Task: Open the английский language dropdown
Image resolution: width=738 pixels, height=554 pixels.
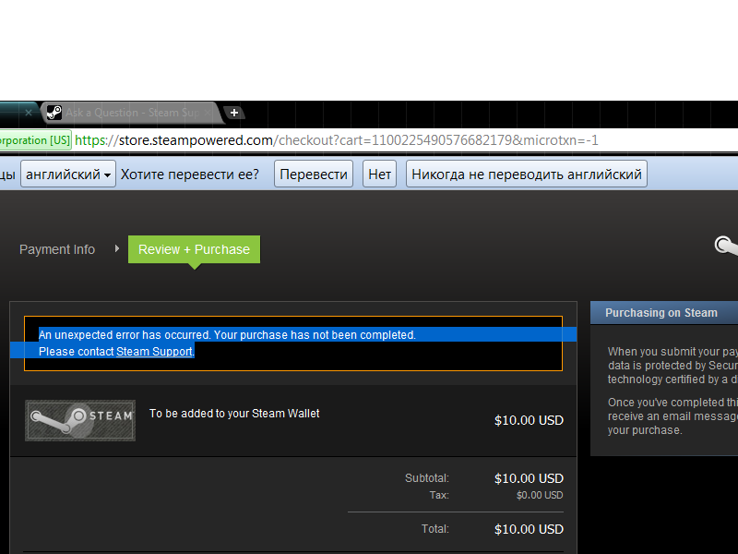Action: [x=68, y=175]
